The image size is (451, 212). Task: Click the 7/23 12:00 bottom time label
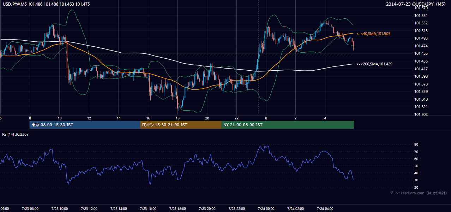pos(89,209)
